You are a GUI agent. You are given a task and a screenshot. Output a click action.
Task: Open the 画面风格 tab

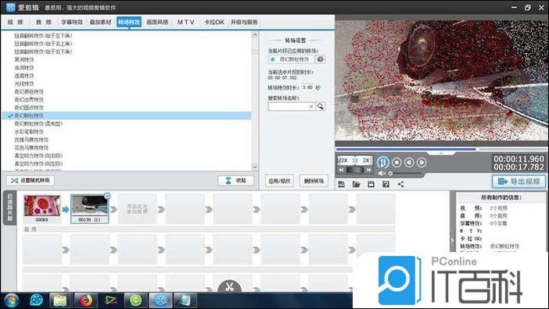[x=157, y=22]
